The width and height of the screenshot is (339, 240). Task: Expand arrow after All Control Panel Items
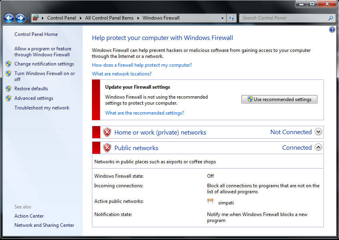click(138, 18)
